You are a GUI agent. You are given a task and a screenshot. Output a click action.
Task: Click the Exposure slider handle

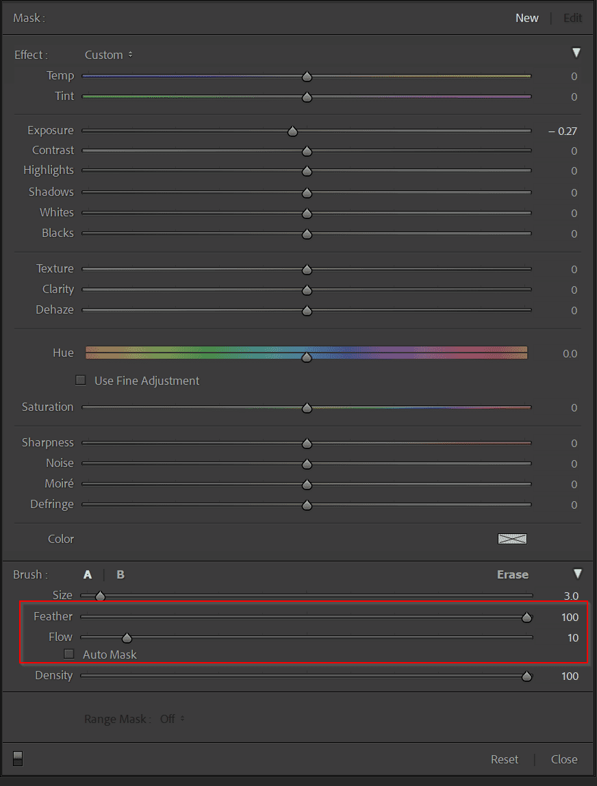point(292,130)
